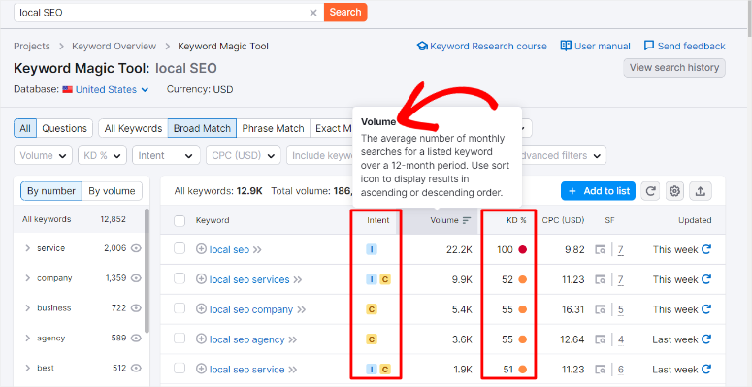Open the Keyword Research course link
This screenshot has width=752, height=387.
[x=482, y=46]
